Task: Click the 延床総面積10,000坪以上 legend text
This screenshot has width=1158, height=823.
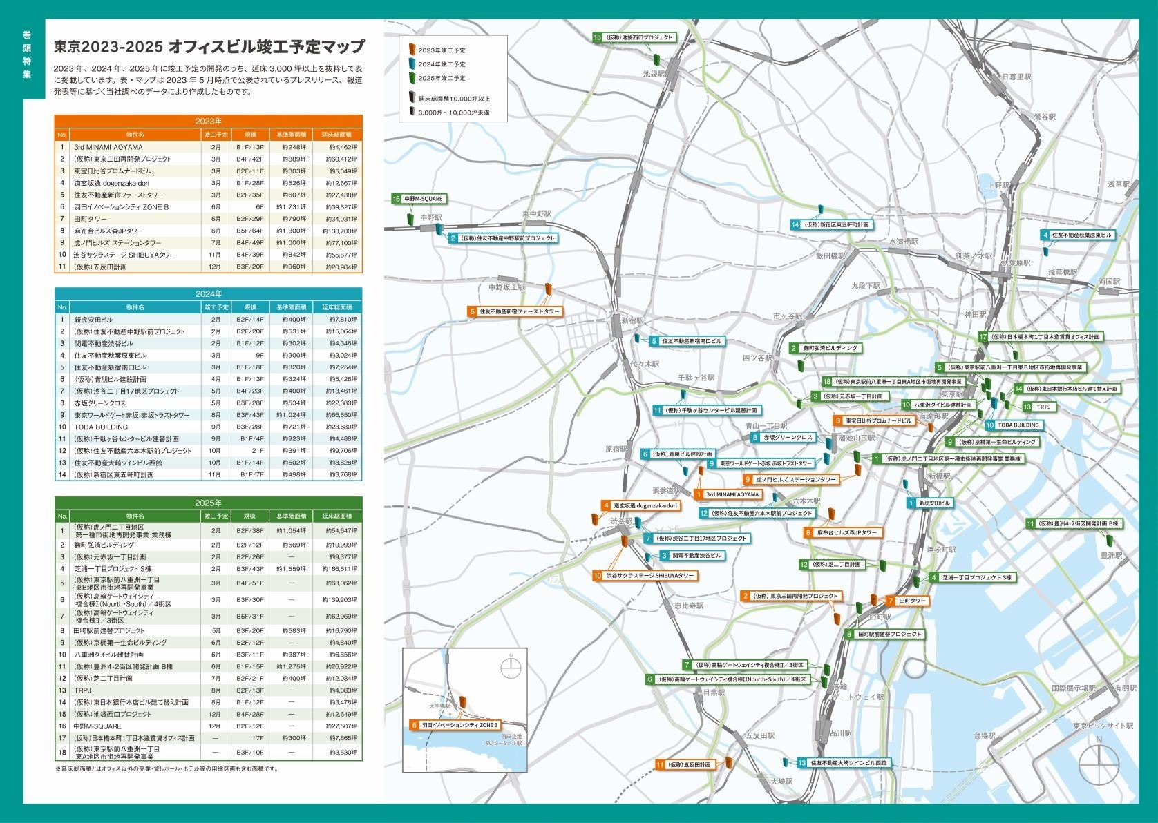Action: tap(454, 98)
